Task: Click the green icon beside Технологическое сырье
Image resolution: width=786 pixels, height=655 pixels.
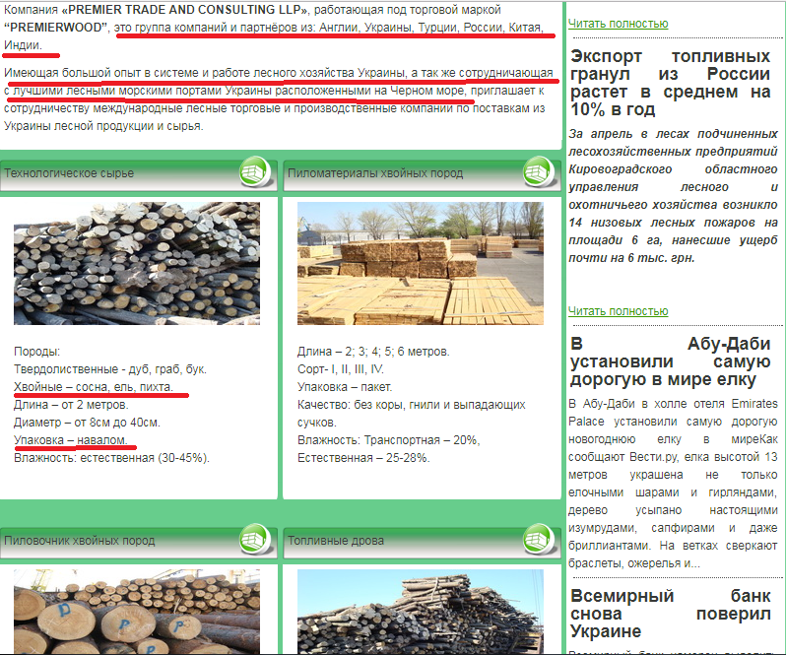Action: 256,172
